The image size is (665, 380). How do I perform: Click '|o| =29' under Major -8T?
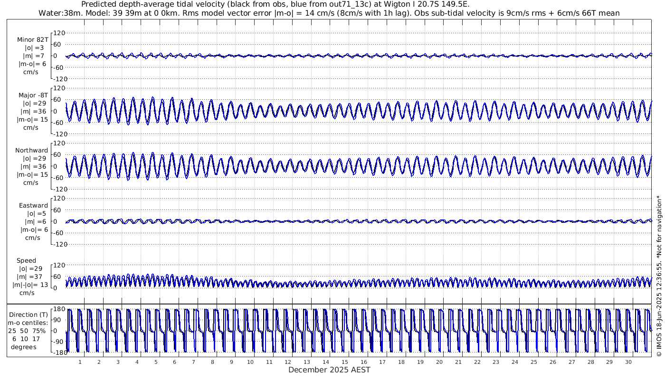pos(34,103)
